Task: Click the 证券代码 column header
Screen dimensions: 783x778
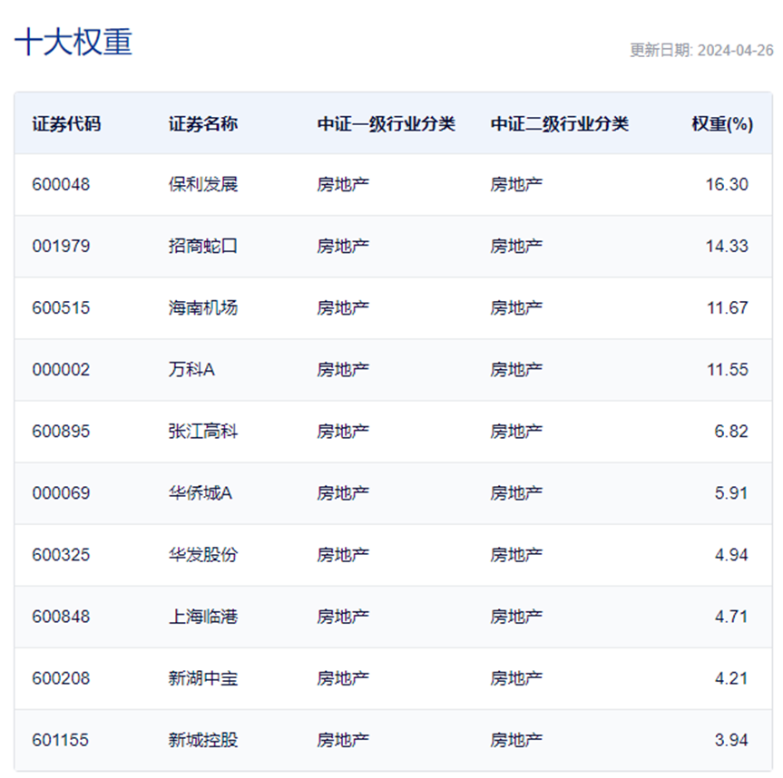Action: (66, 123)
